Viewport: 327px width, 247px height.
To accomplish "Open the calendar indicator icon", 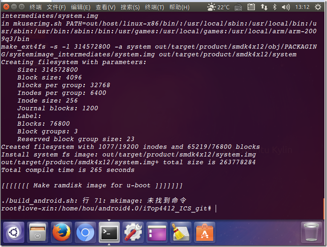I will (251, 7).
